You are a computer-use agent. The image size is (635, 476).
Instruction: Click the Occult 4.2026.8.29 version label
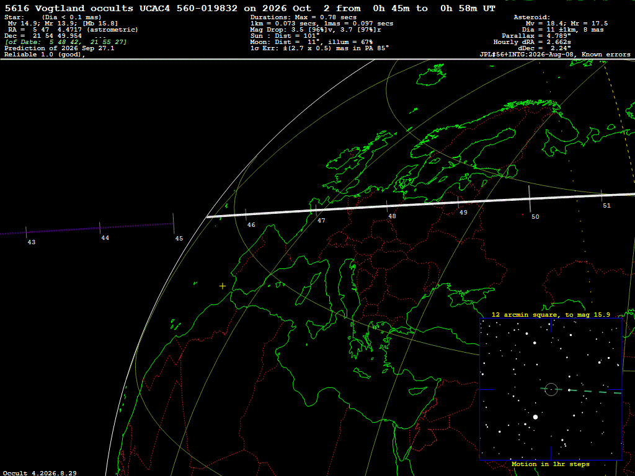coord(40,473)
